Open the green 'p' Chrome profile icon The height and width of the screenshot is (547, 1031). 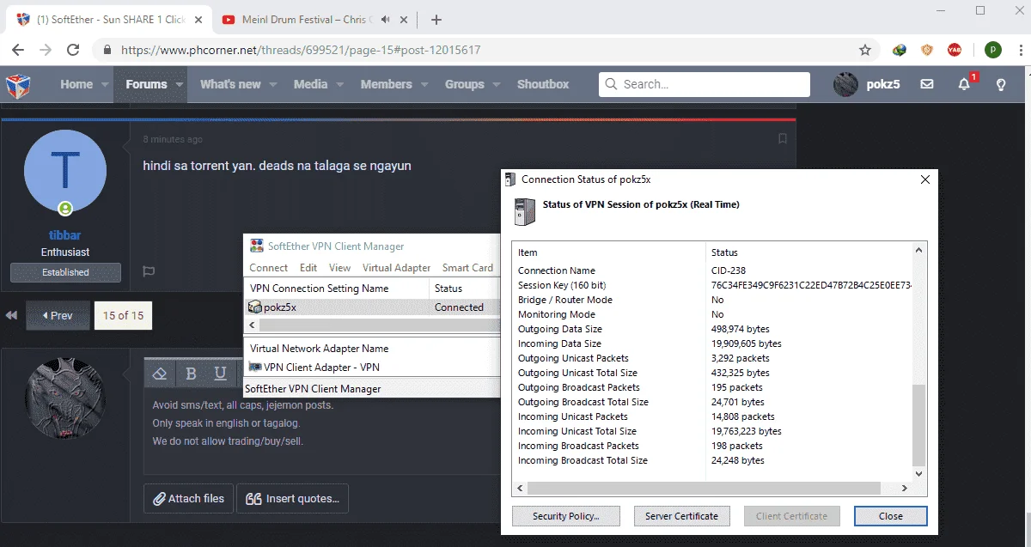(x=993, y=50)
